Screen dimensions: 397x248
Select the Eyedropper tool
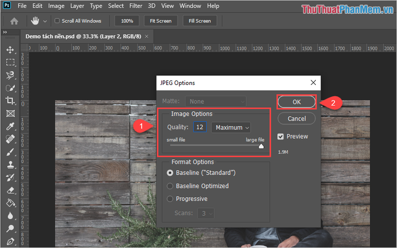click(x=10, y=126)
